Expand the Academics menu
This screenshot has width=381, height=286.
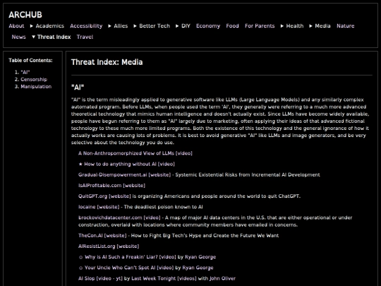tap(47, 26)
